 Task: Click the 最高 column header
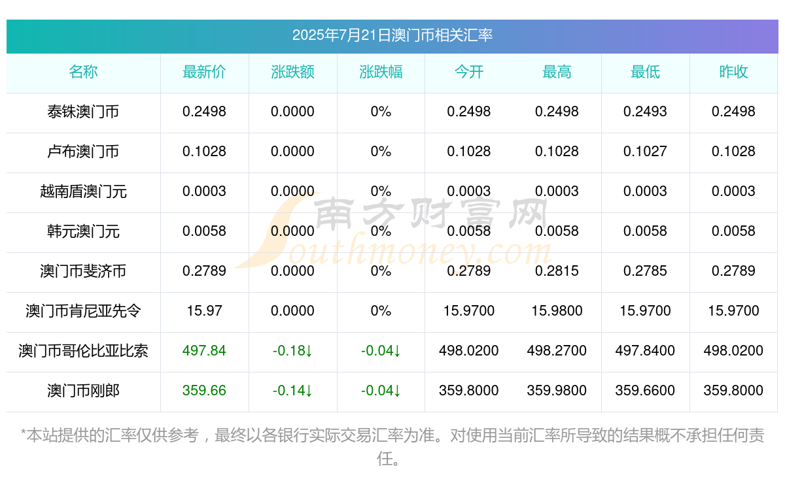pyautogui.click(x=557, y=73)
